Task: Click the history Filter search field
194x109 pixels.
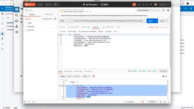Action: click(41, 10)
